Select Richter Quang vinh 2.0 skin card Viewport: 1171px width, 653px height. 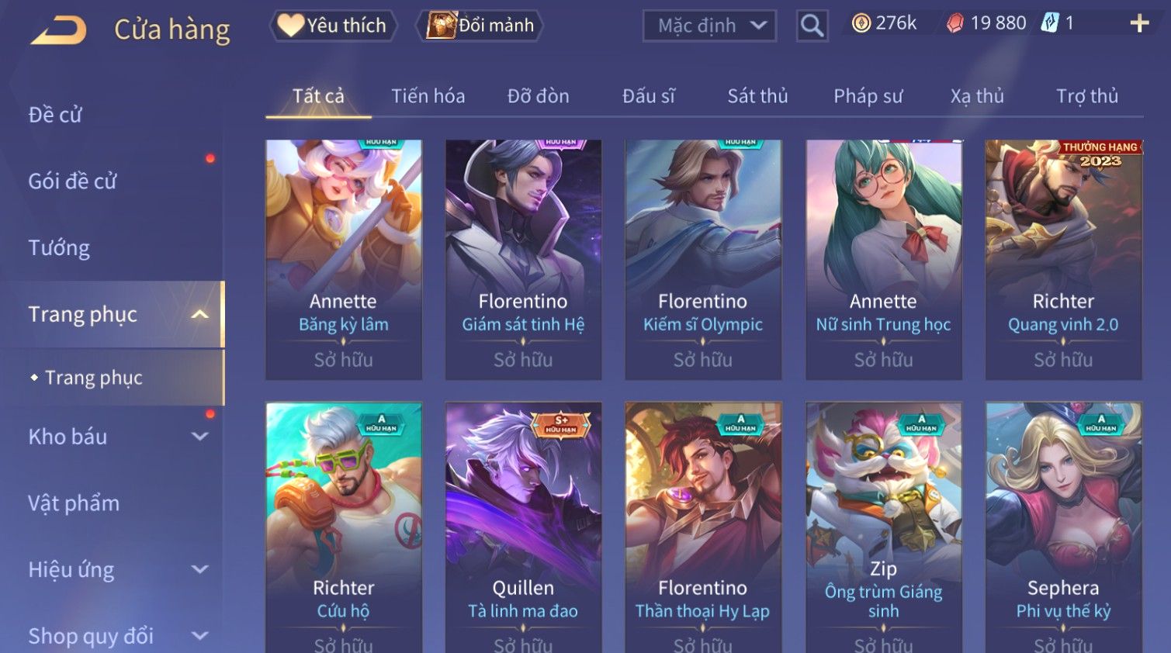pos(1063,260)
